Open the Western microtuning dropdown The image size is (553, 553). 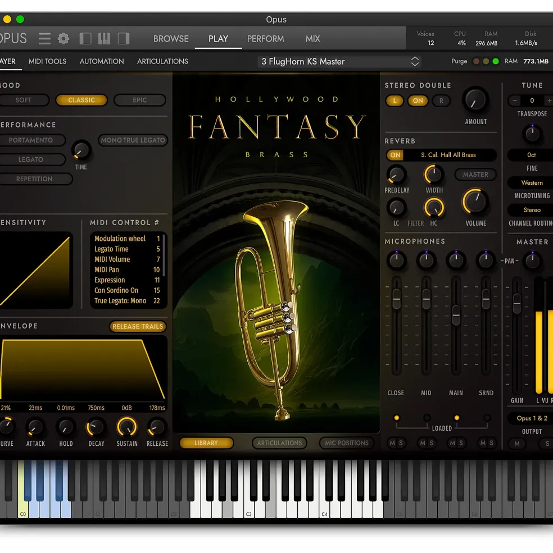click(x=531, y=182)
